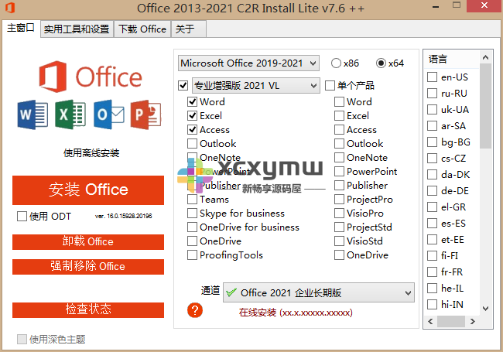The width and height of the screenshot is (503, 352).
Task: Tick the 单个产品 checkbox
Action: point(330,86)
